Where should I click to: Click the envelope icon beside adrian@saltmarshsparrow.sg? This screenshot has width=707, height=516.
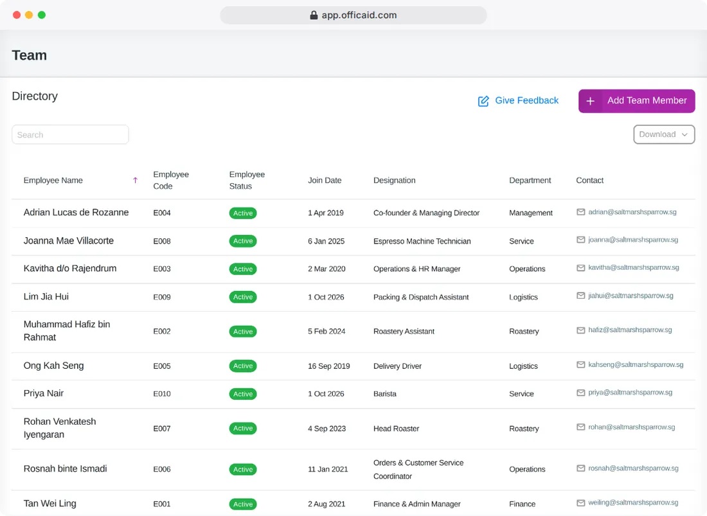[581, 212]
